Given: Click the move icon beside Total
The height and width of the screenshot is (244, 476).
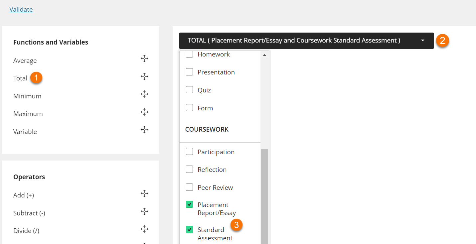Looking at the screenshot, I should 144,76.
